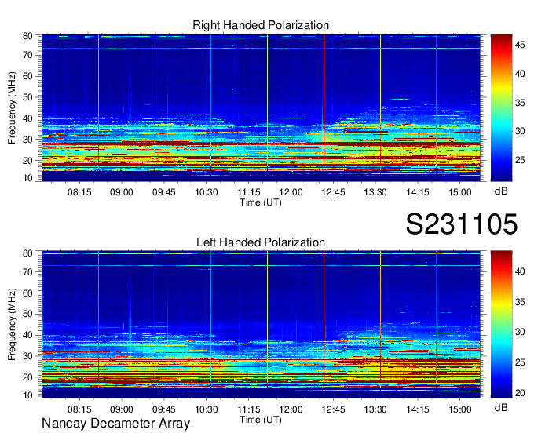Click the 10 frequency tick on lower plot

click(x=27, y=395)
